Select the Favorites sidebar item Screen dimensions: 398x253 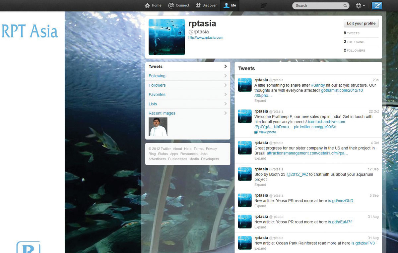(188, 94)
